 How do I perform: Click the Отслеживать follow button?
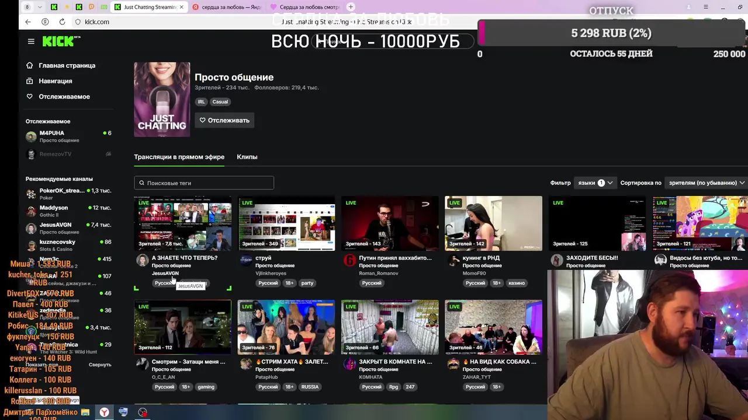(224, 120)
